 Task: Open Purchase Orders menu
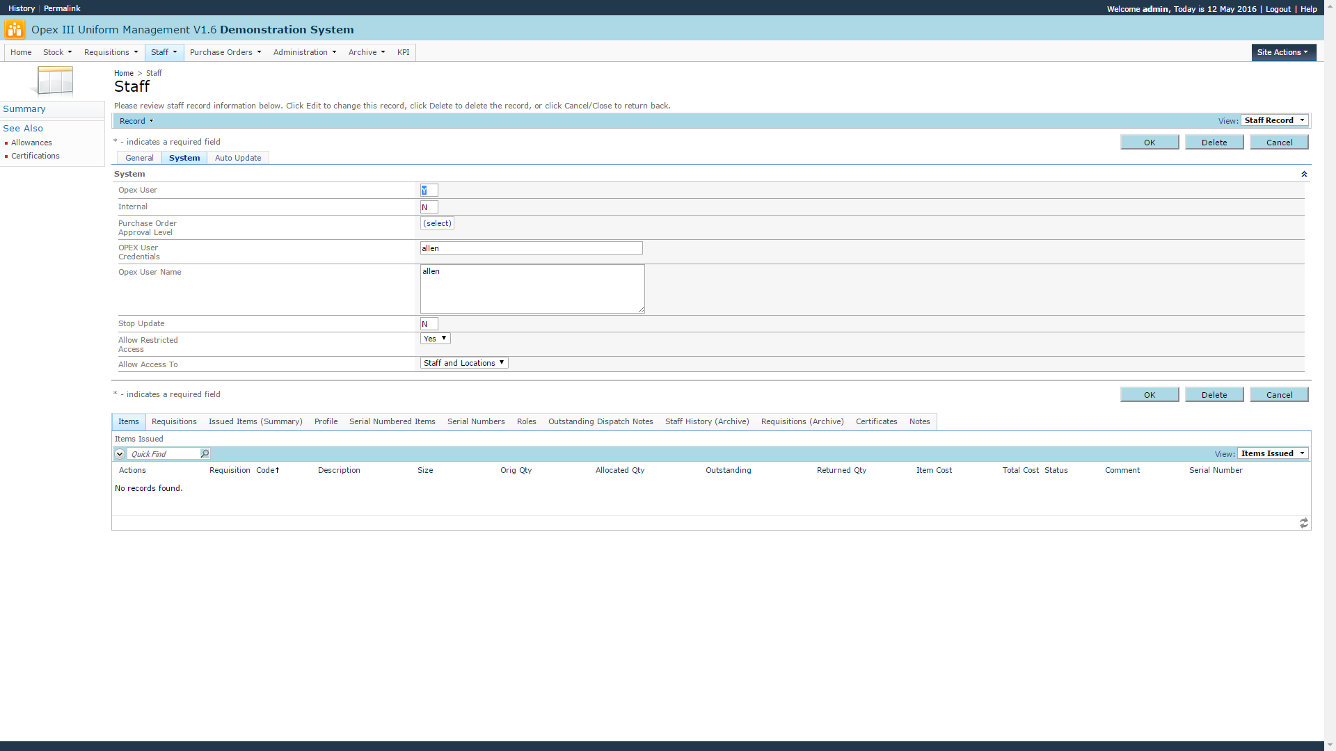225,52
